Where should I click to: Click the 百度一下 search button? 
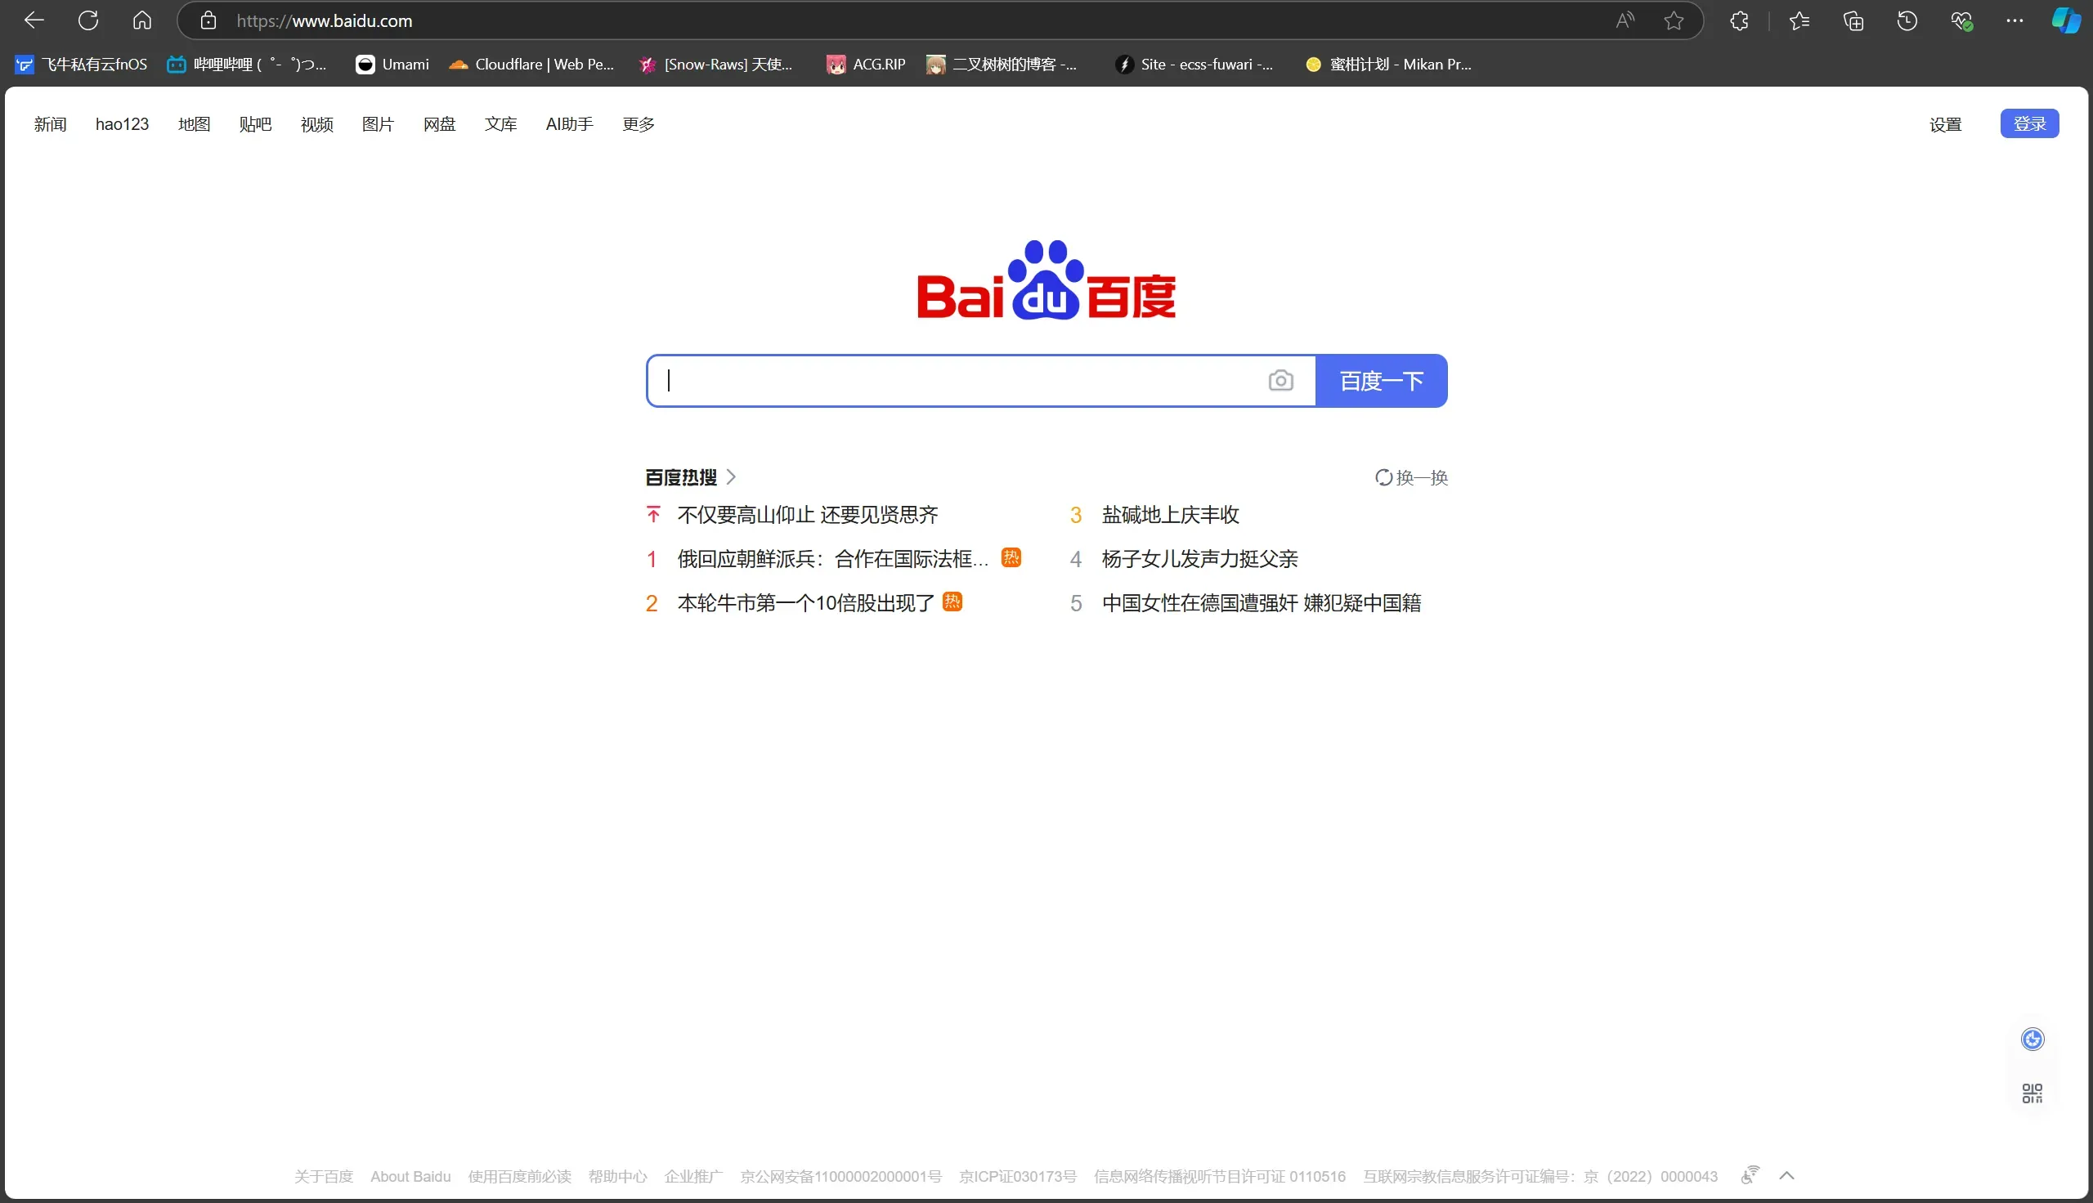point(1381,381)
